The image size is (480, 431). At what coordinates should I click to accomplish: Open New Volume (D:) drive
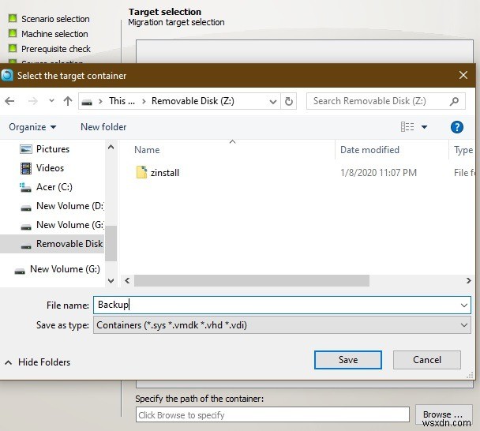(x=69, y=206)
